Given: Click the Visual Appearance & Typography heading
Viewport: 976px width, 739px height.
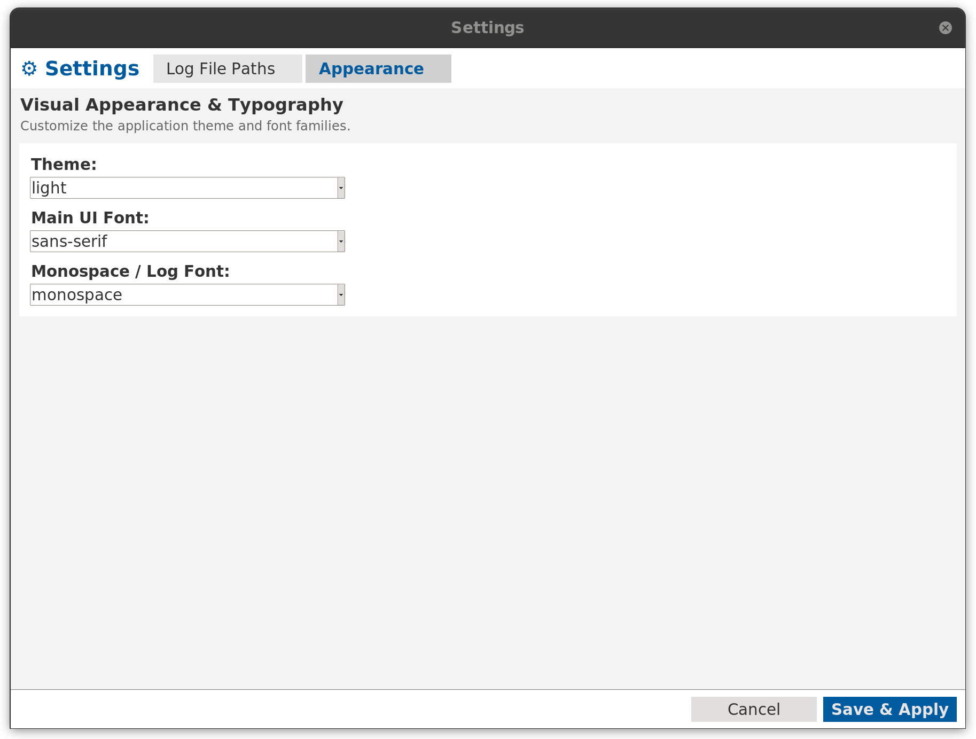Looking at the screenshot, I should [x=182, y=105].
